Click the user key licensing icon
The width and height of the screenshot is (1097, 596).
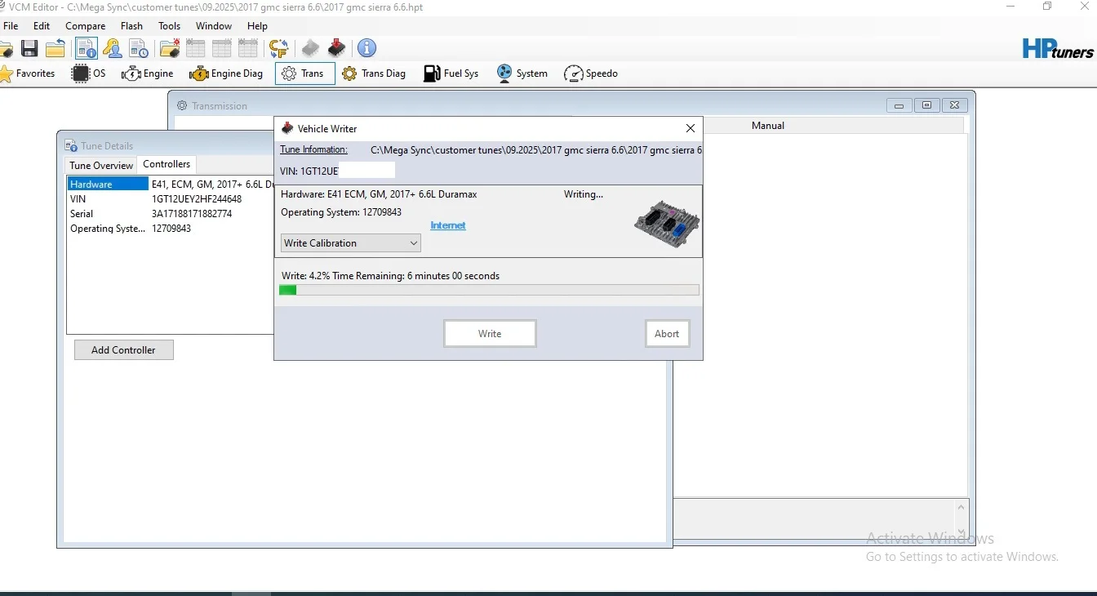113,49
